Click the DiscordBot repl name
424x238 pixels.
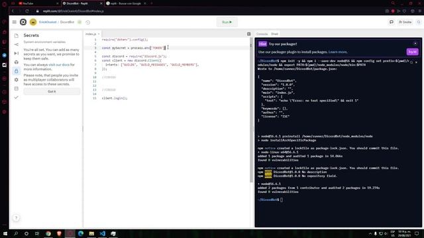[x=67, y=22]
